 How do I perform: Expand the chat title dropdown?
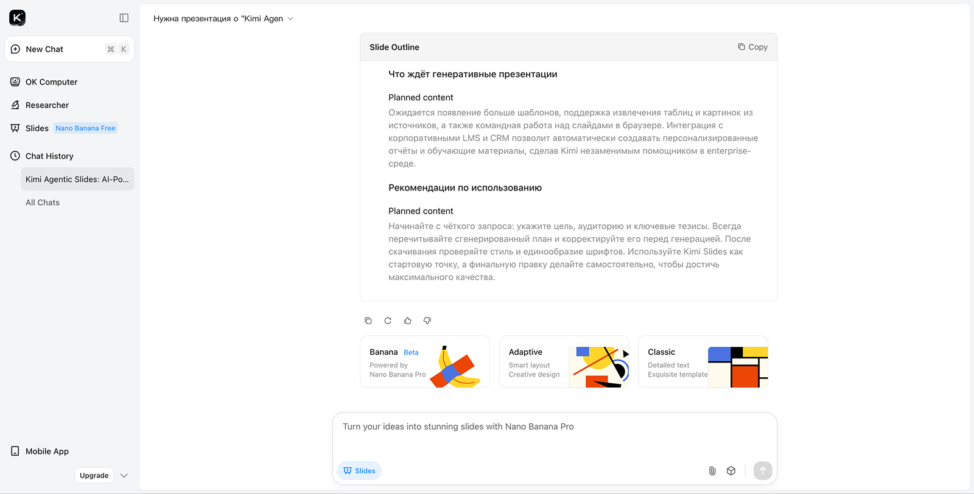(290, 19)
